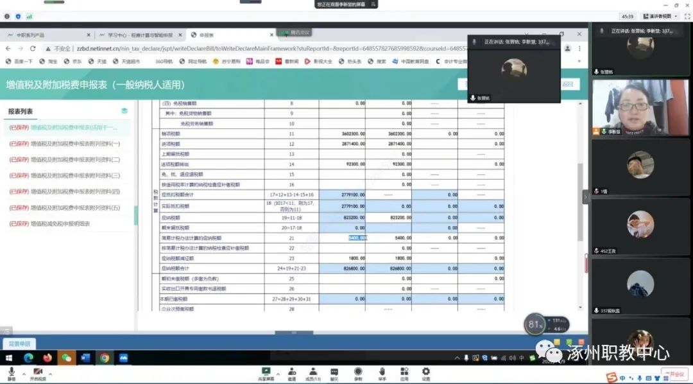Close the 中职系列产品 browser tab
Image resolution: width=693 pixels, height=384 pixels.
[89, 35]
